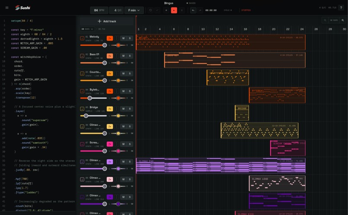The height and width of the screenshot is (215, 348).
Task: Open the Bass 01 track options kebab menu
Action: [117, 56]
